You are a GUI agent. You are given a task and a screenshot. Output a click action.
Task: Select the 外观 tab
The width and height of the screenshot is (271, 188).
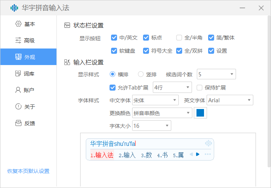coord(28,57)
